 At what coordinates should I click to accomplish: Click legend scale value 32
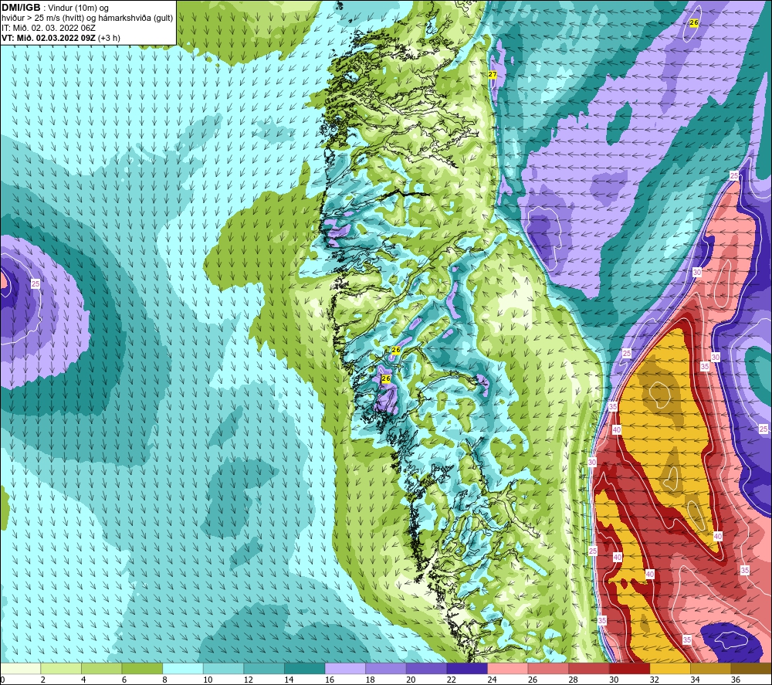tap(655, 680)
